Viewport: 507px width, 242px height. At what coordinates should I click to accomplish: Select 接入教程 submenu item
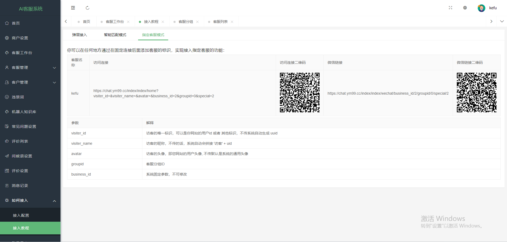point(30,228)
